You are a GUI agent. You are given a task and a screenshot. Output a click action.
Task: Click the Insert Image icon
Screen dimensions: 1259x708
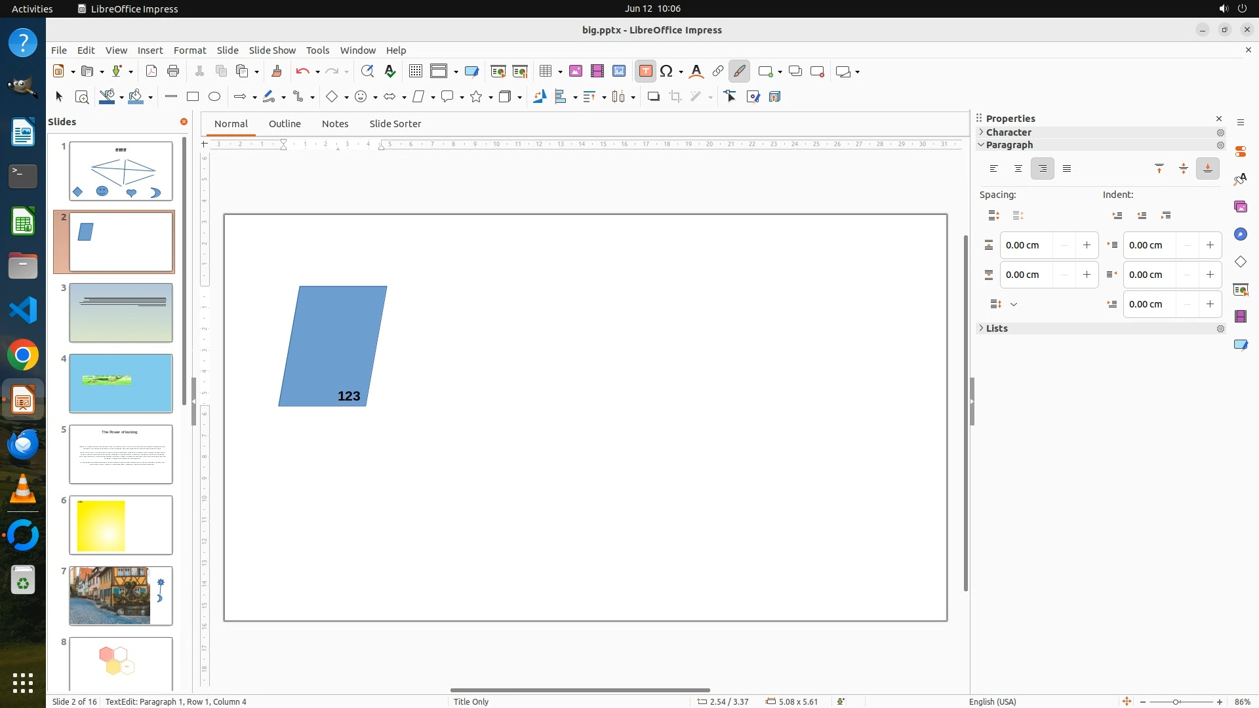coord(576,71)
